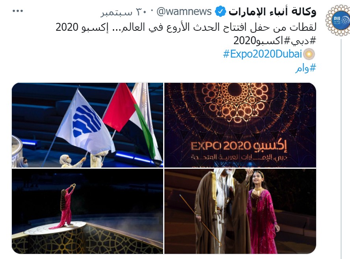350x259 pixels.
Task: Open the EXPO 2020 light projection photo
Action: 240,125
